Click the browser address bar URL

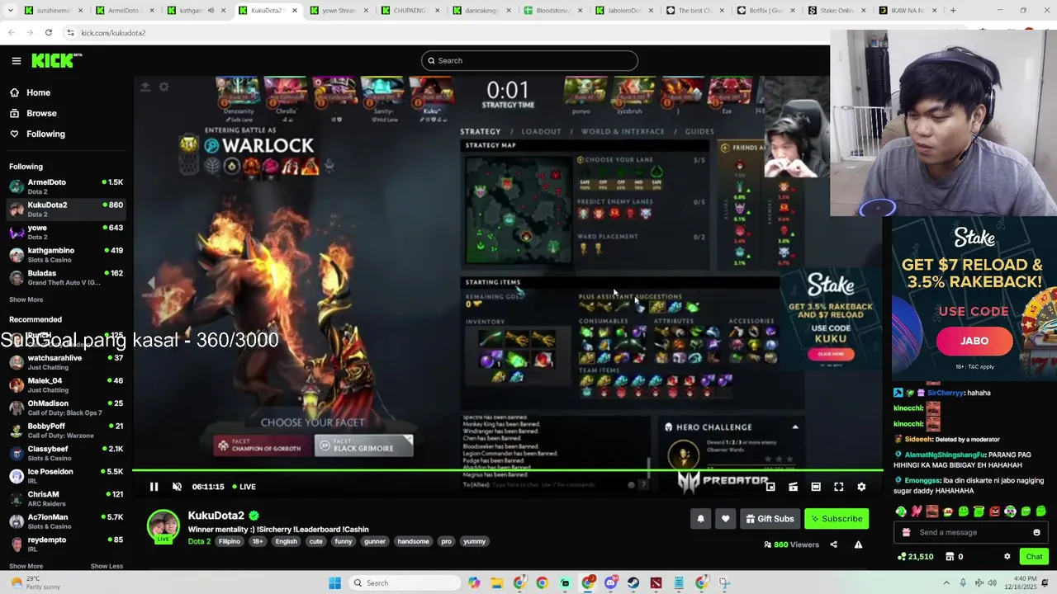113,33
